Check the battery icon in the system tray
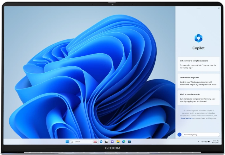225x155 pixels. (208, 141)
